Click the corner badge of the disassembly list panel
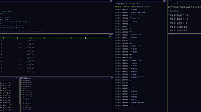 coord(17,77)
